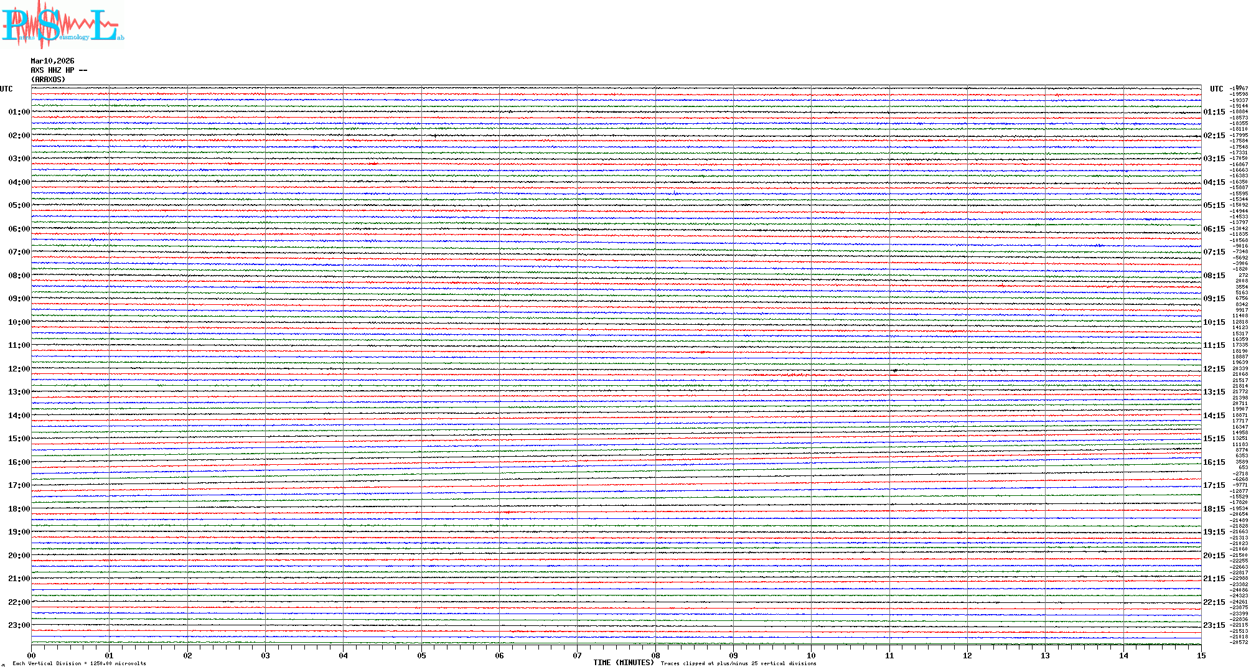This screenshot has height=672, width=1251.
Task: Click the 20:15 time label on right
Action: [1214, 556]
